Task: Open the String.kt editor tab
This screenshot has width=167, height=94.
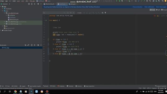Action: click(x=73, y=4)
